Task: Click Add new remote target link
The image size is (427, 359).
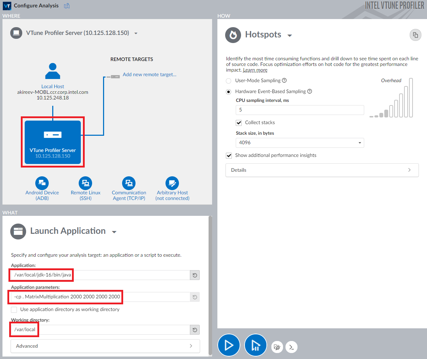Action: point(149,74)
